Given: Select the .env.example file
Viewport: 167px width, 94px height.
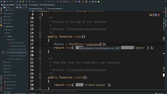Looking at the screenshot, I should pyautogui.click(x=10, y=82).
